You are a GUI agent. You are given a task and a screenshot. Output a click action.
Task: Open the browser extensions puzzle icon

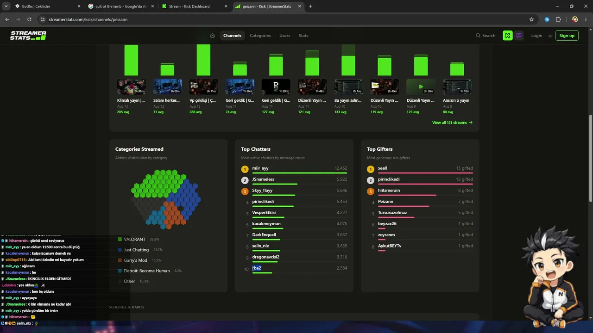(558, 19)
